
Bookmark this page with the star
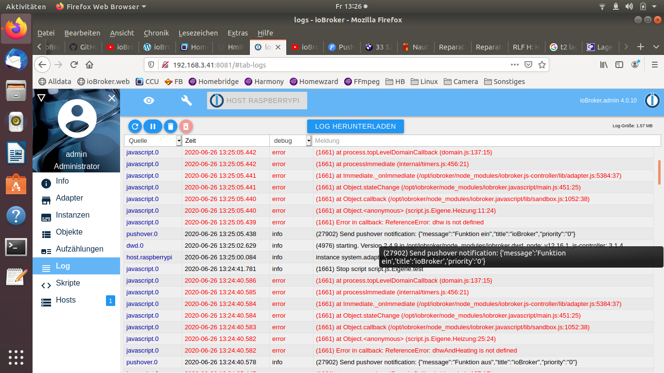(x=542, y=65)
